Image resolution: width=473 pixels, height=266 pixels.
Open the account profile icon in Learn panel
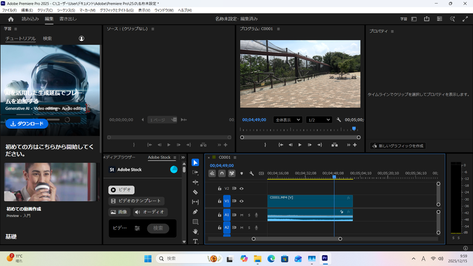[x=82, y=38]
